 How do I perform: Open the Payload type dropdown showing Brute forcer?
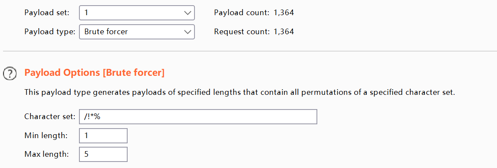137,32
